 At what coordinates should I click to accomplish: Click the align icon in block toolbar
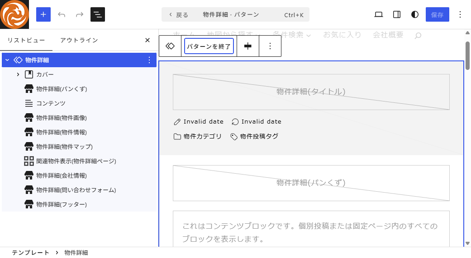248,46
